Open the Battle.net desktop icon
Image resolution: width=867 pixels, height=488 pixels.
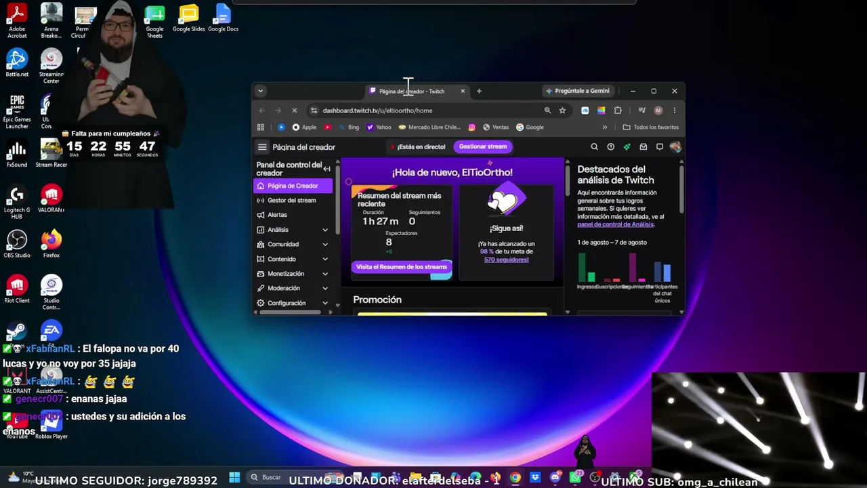[17, 63]
